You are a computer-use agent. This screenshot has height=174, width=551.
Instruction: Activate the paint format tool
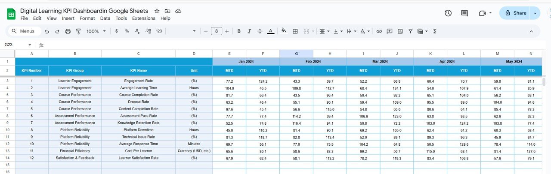[x=78, y=31]
